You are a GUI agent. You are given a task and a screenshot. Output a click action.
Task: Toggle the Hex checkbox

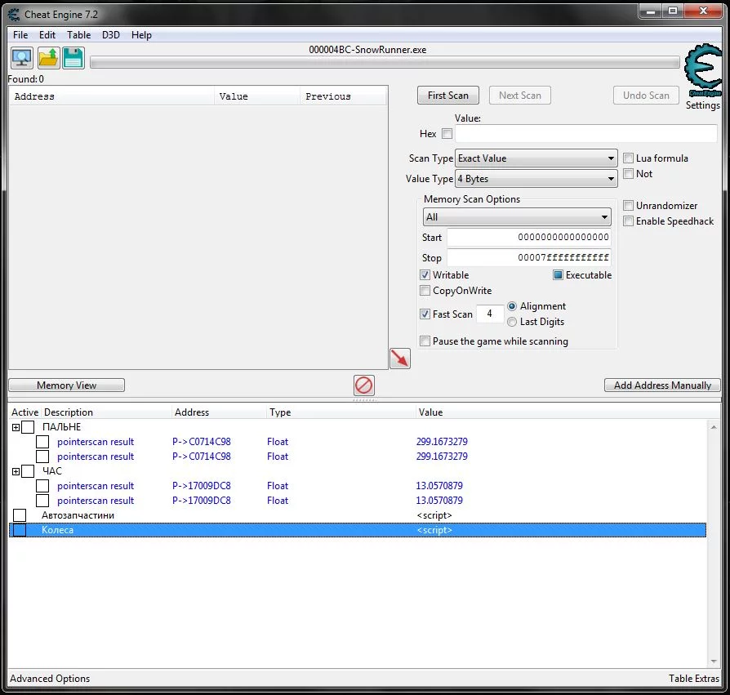pos(447,134)
